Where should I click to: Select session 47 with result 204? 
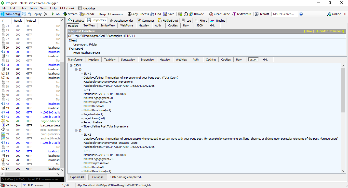tap(31, 125)
